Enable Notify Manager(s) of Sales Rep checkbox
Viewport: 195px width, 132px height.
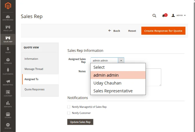[x=69, y=107]
